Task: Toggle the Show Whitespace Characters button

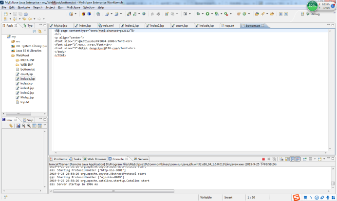Action: click(286, 14)
